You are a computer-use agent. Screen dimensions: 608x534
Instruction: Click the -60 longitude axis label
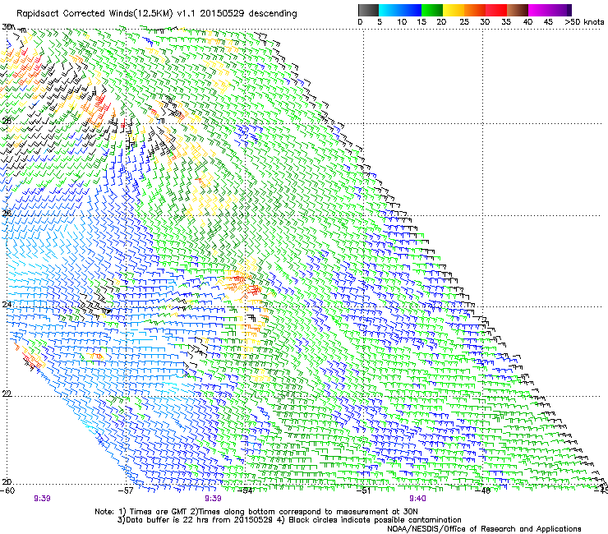click(7, 490)
